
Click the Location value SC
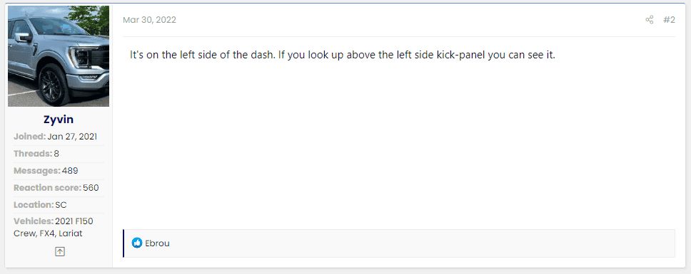61,205
